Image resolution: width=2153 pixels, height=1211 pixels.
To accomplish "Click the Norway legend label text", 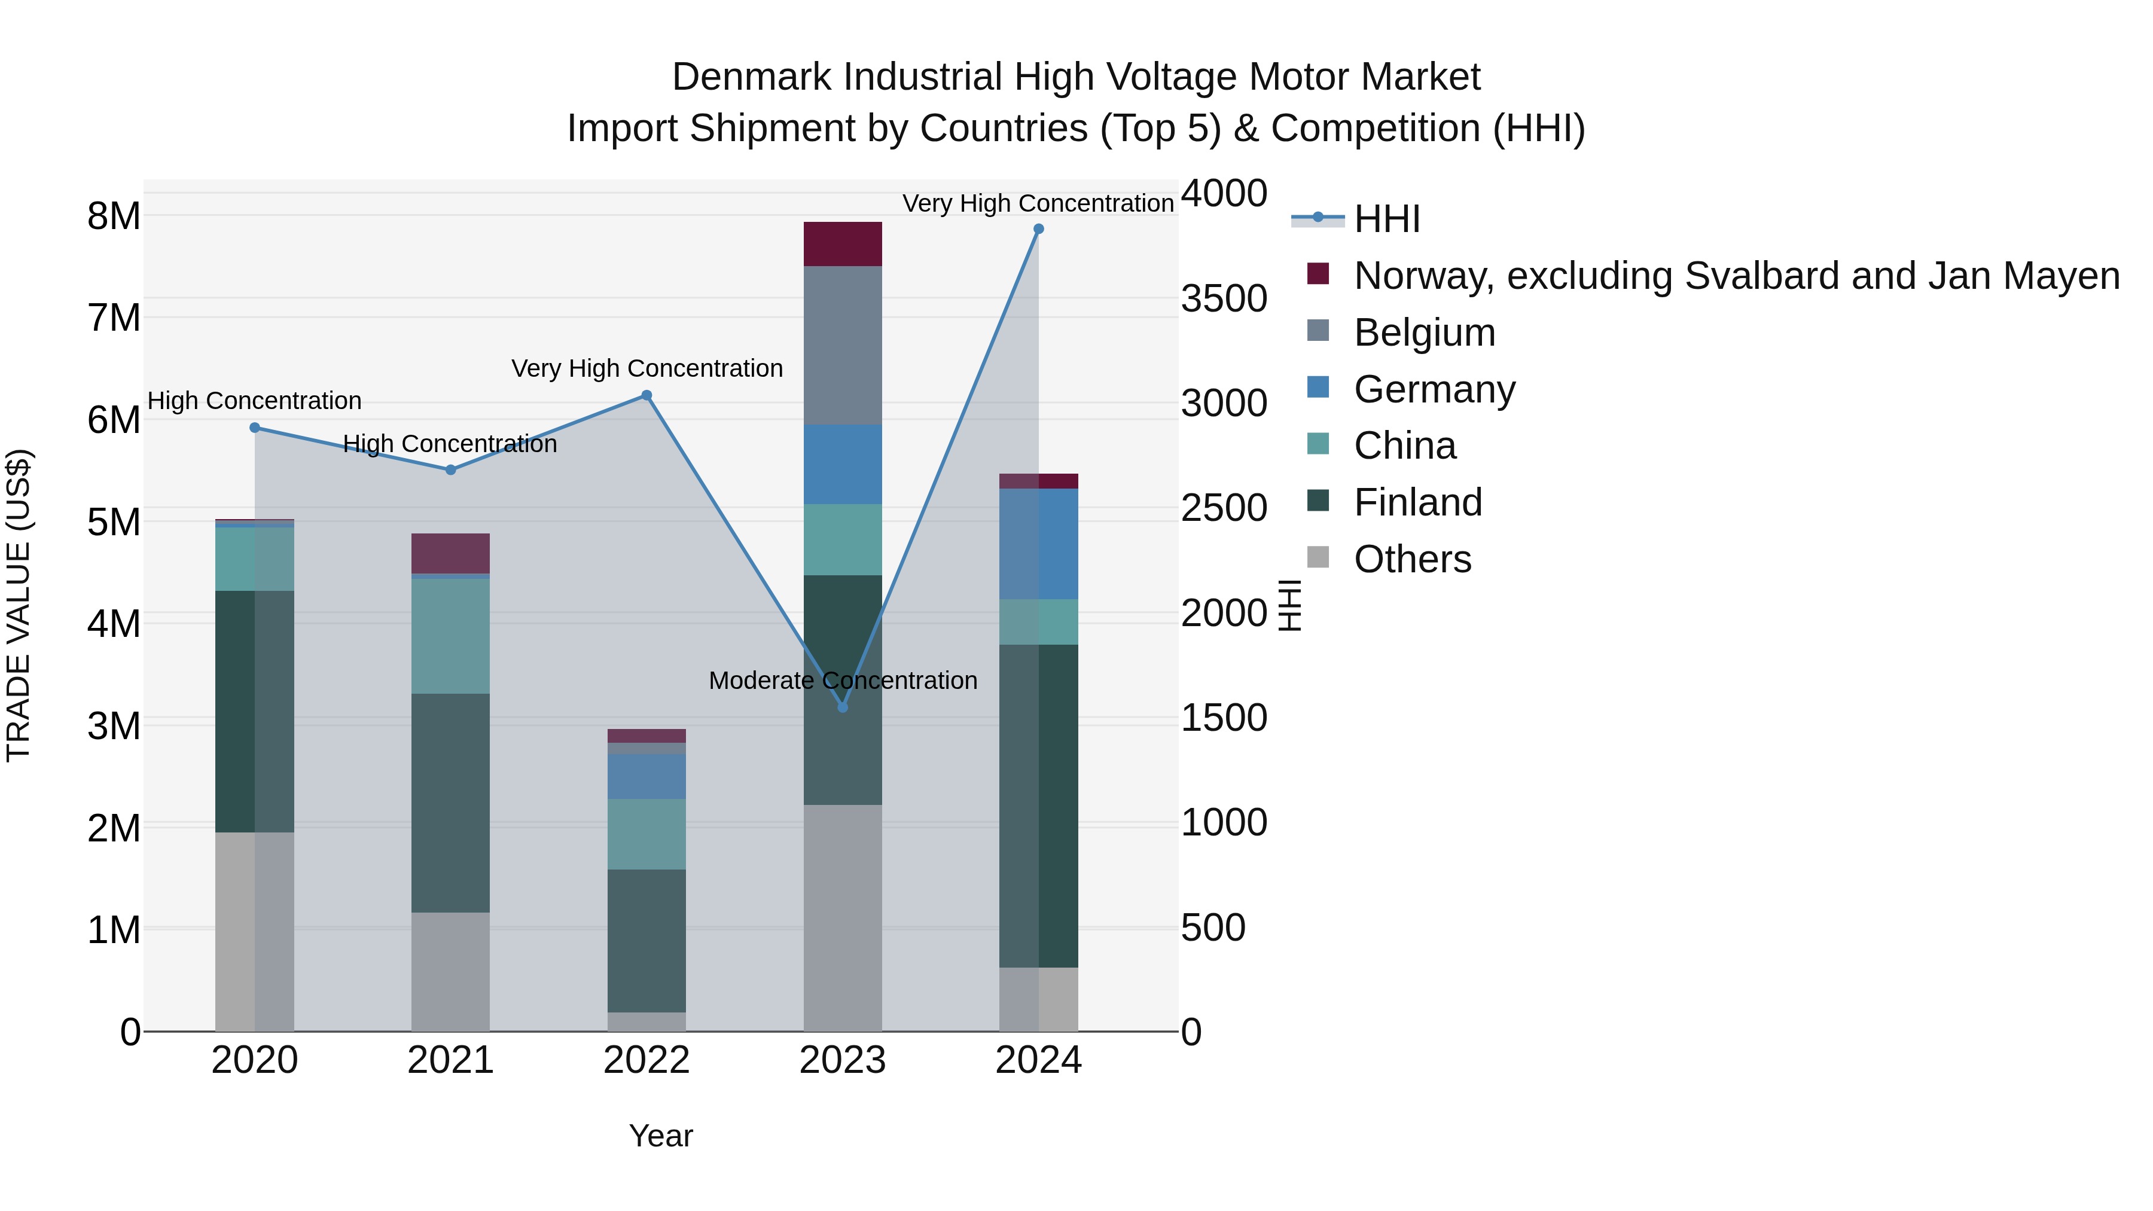I will pos(1737,276).
